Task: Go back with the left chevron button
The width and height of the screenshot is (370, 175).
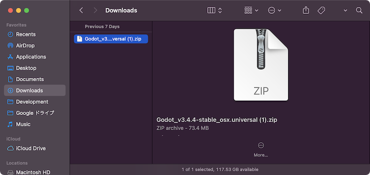Action: (81, 10)
